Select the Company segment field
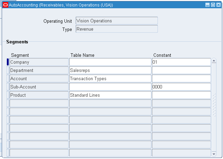This screenshot has width=223, height=159. point(39,62)
